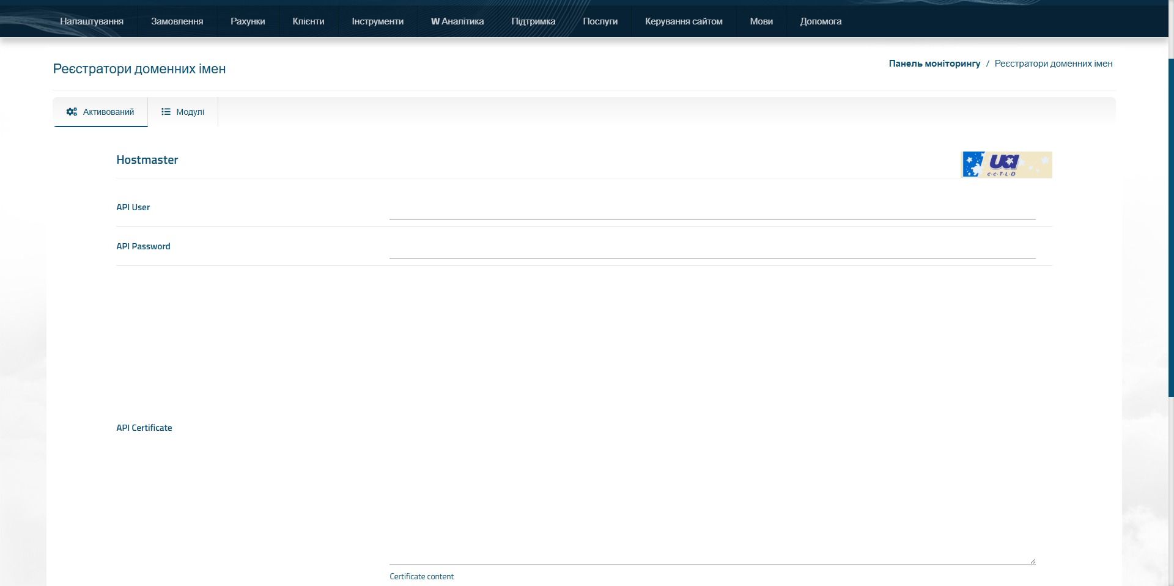1174x586 pixels.
Task: Click Реєстратори доменних імен breadcrumb text
Action: tap(1053, 64)
